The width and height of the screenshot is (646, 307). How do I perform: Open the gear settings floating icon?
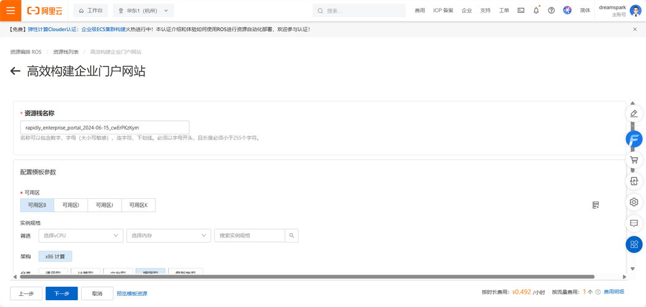(x=634, y=202)
